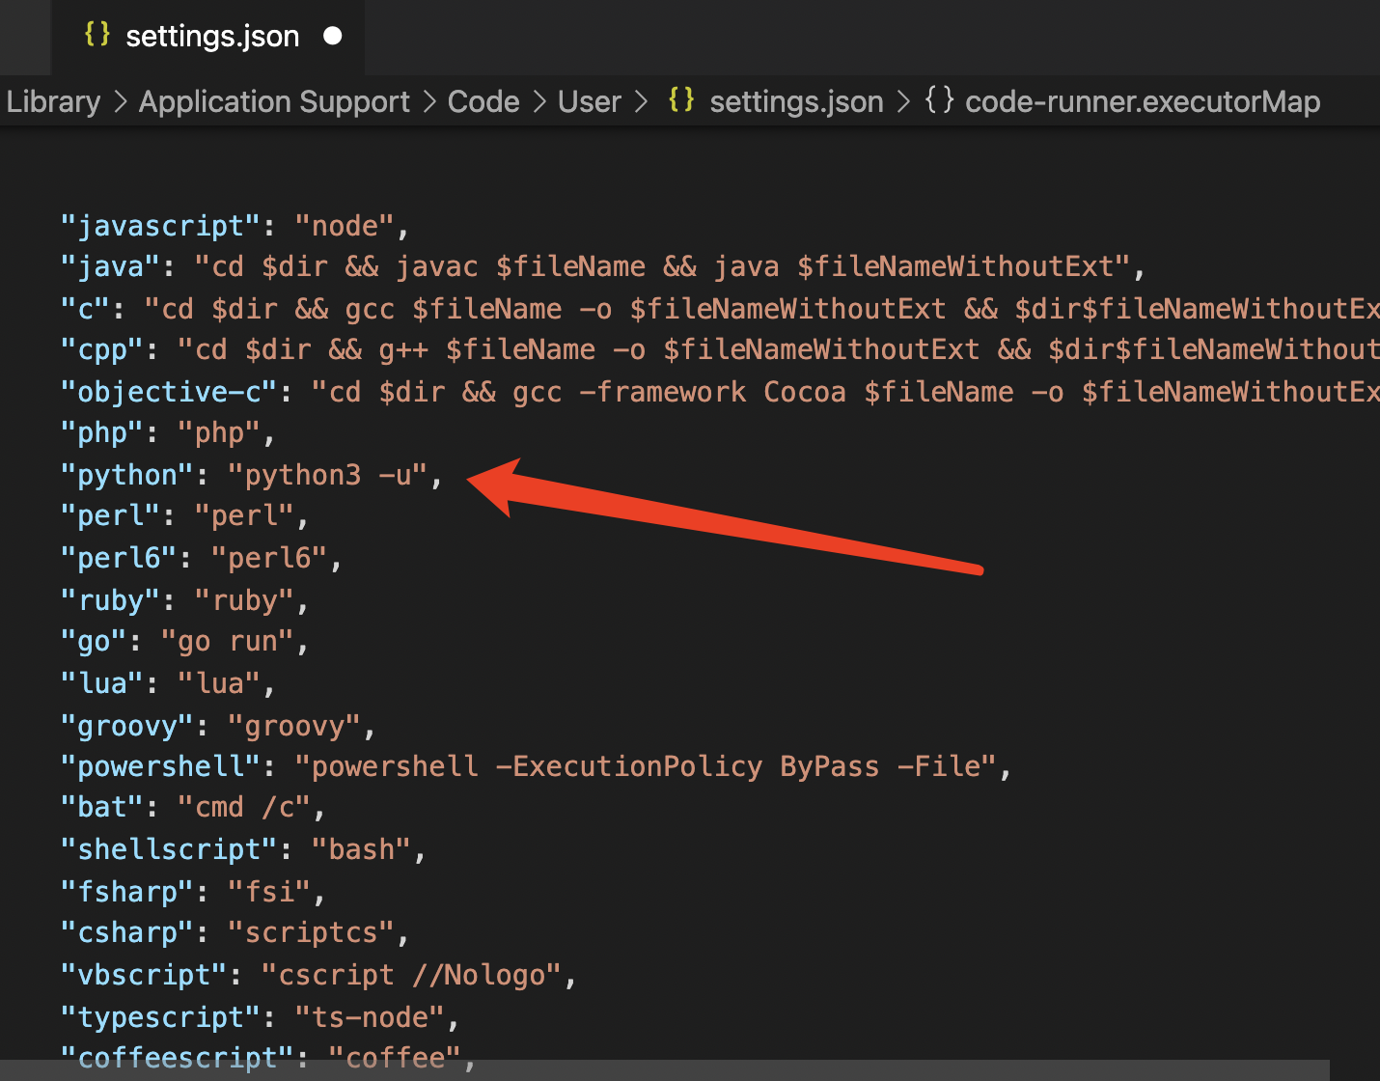Click the "cscript //Nologo" value
Image resolution: width=1380 pixels, height=1081 pixels.
pos(412,975)
